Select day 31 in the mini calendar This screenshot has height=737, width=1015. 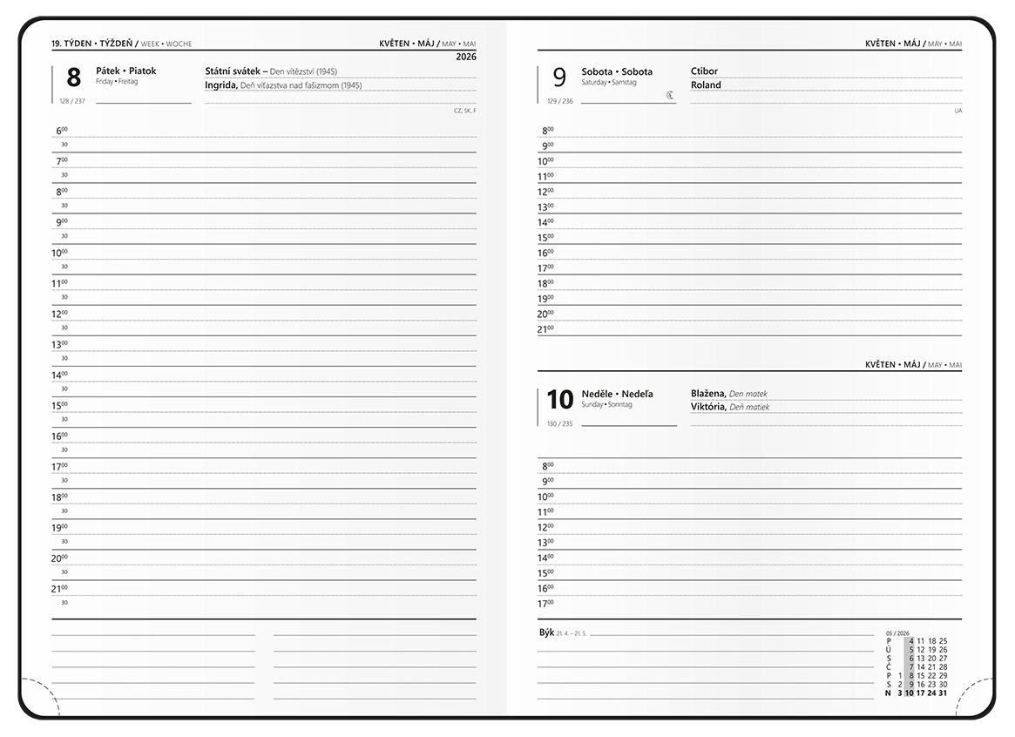tap(943, 693)
